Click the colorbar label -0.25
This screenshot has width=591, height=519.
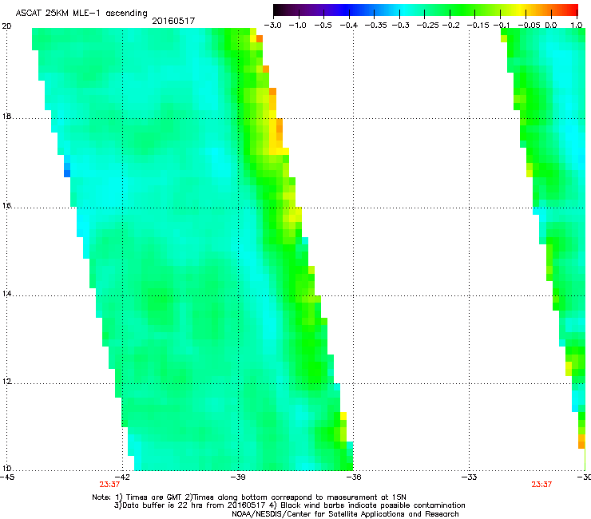427,26
